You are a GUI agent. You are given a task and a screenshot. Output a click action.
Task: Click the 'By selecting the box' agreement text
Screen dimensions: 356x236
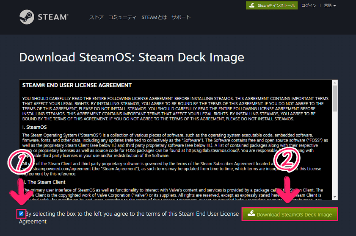(x=129, y=218)
